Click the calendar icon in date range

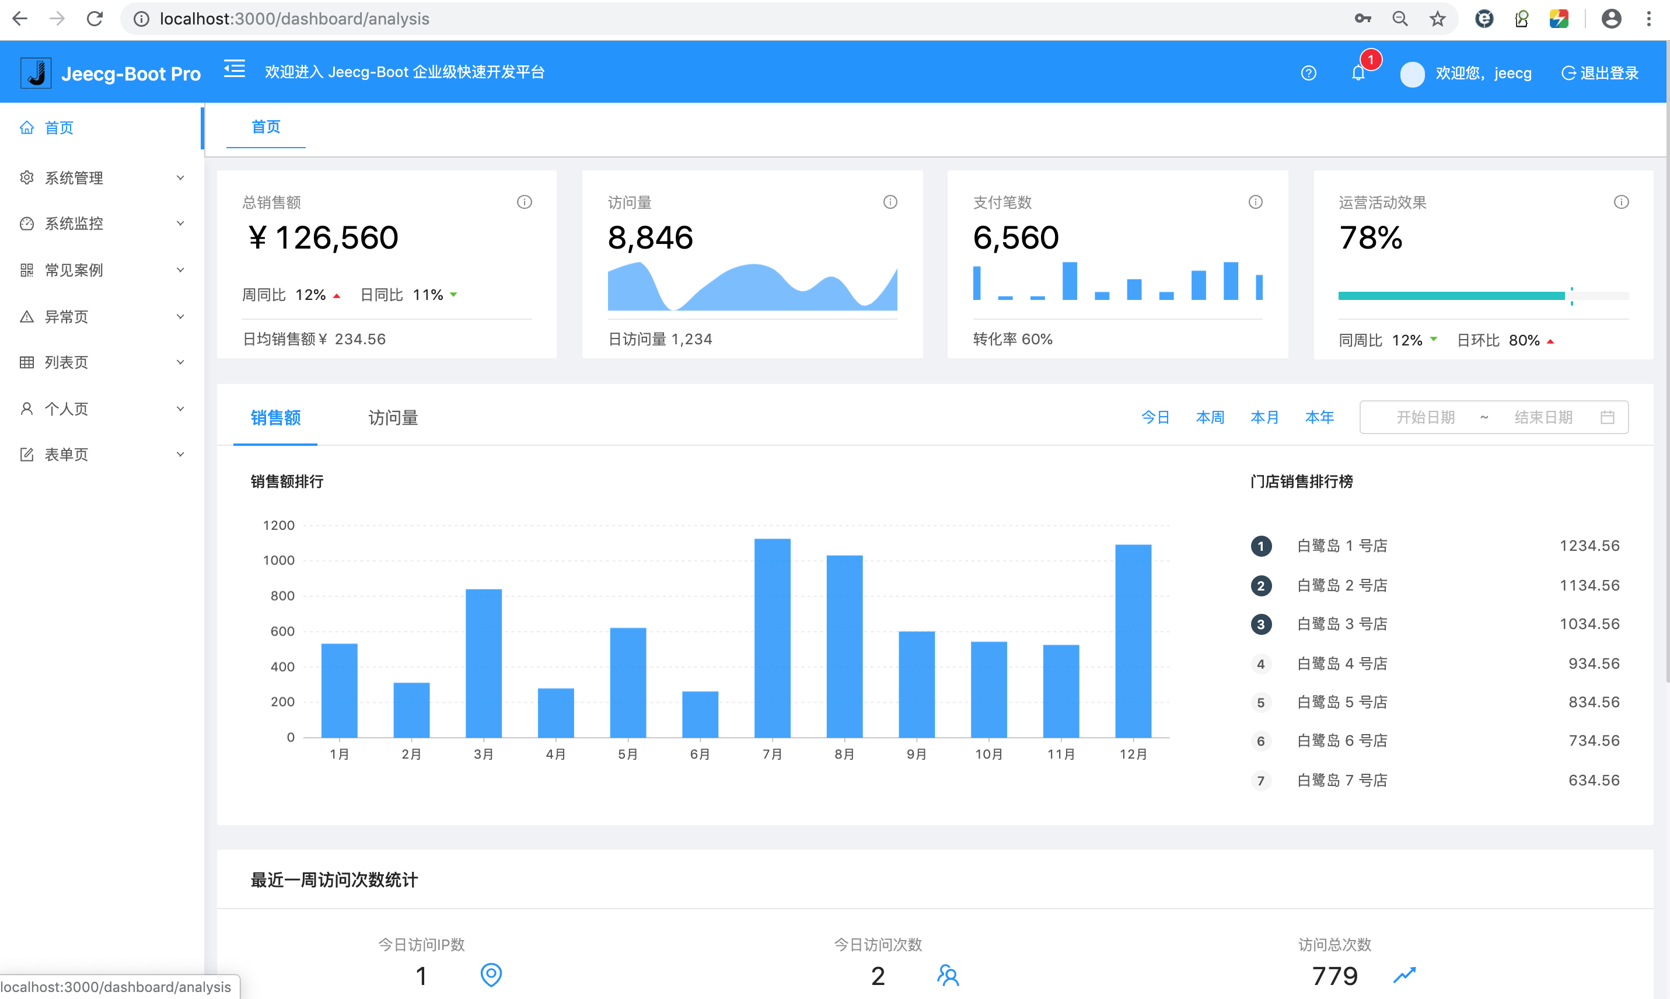point(1607,417)
